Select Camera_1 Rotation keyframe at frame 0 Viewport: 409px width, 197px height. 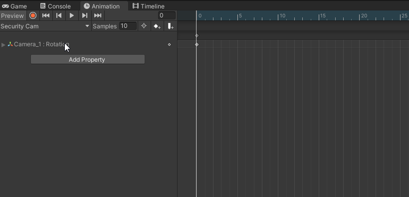click(197, 44)
